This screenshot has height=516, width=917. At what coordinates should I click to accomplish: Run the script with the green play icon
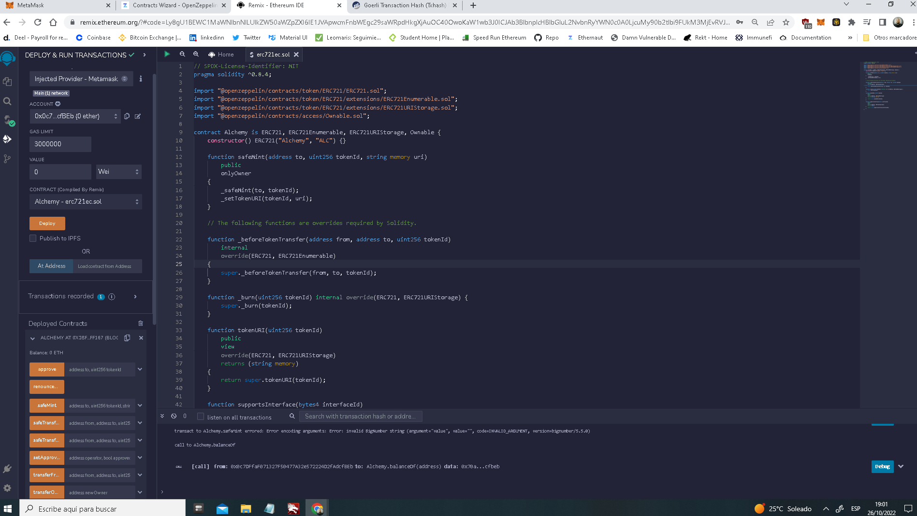(x=167, y=54)
